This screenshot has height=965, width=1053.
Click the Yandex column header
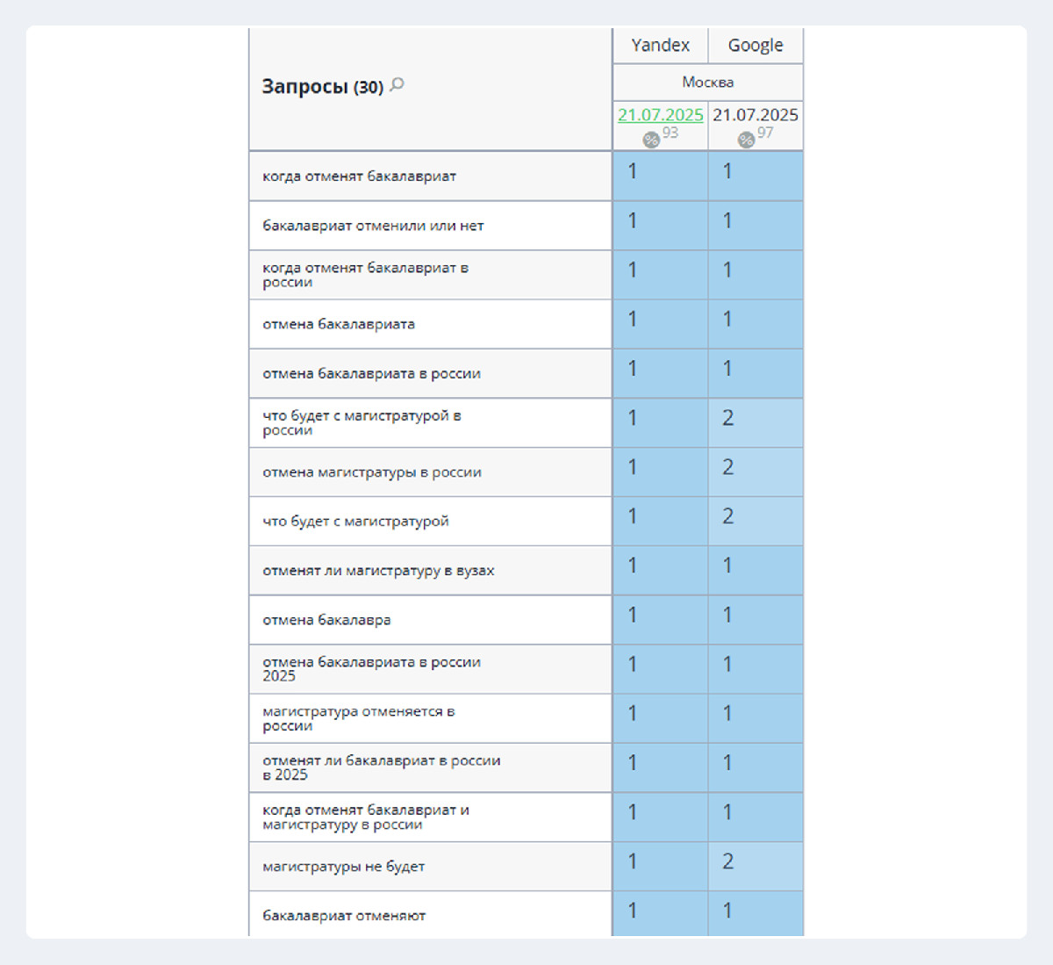[660, 46]
